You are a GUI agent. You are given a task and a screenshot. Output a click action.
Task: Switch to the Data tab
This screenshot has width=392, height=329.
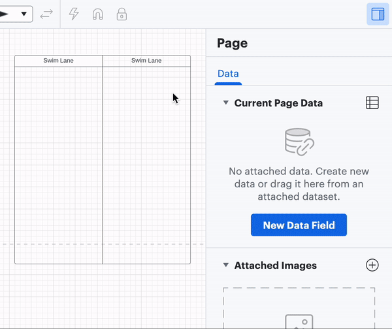tap(228, 74)
